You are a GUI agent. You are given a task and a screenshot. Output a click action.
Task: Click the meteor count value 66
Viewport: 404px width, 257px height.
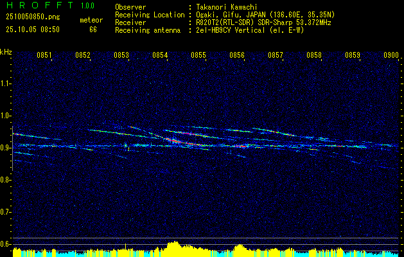93,30
